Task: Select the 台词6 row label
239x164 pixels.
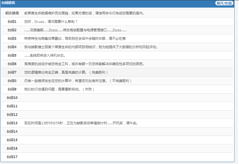Action: pos(12,64)
